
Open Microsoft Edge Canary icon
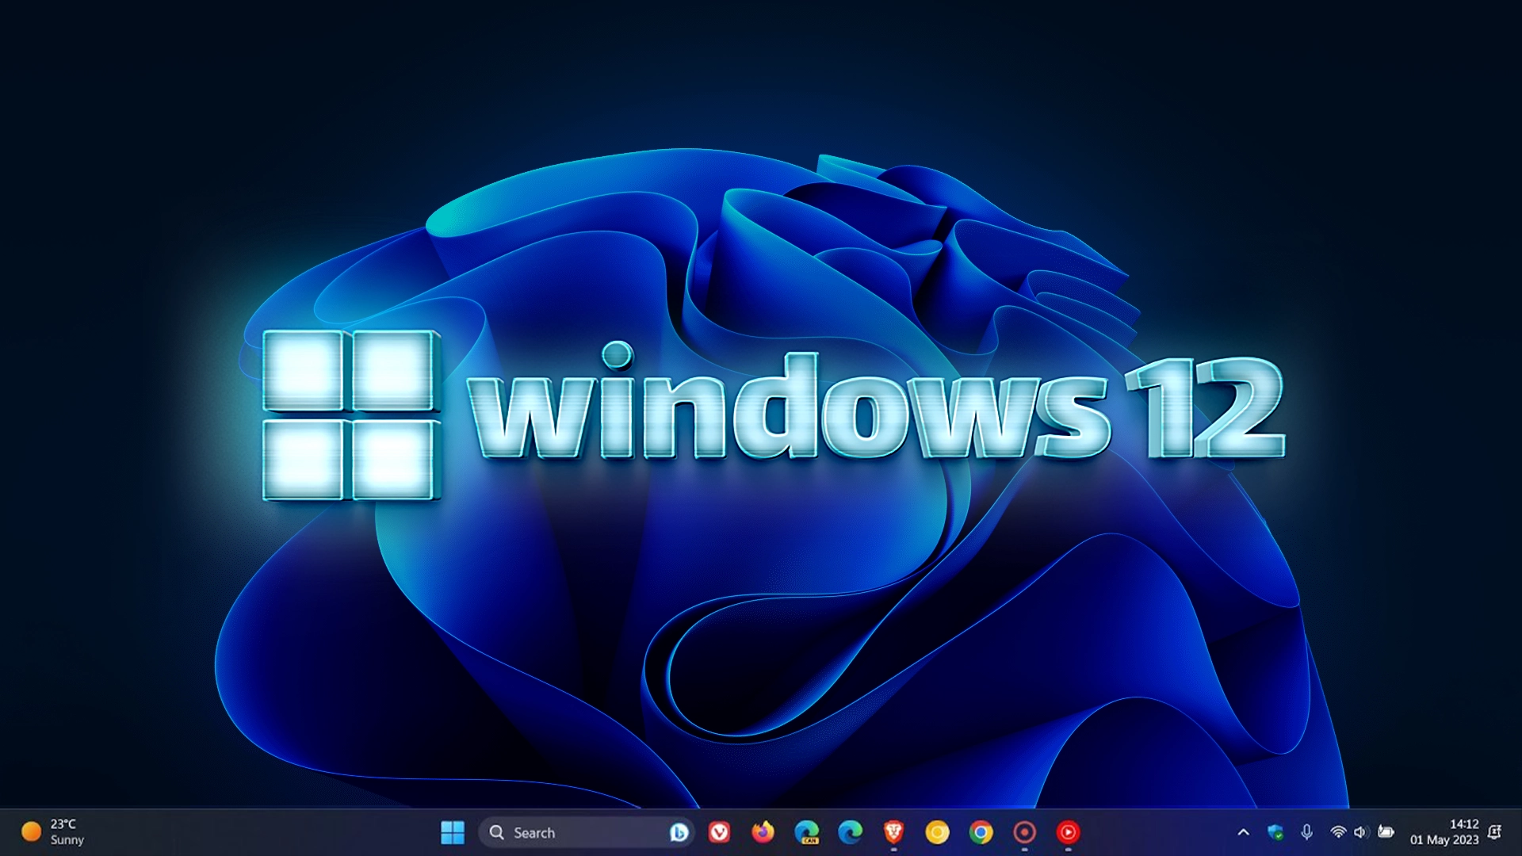tap(807, 832)
